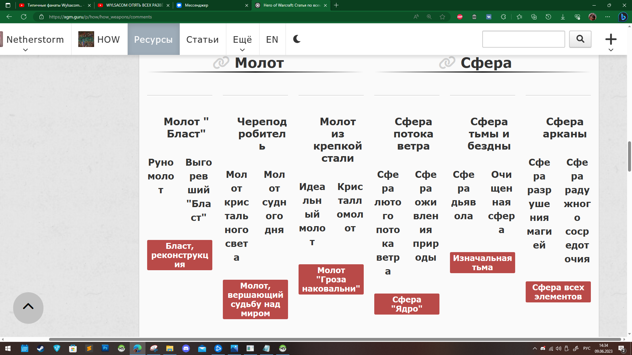Refresh the page with reload icon

[24, 17]
